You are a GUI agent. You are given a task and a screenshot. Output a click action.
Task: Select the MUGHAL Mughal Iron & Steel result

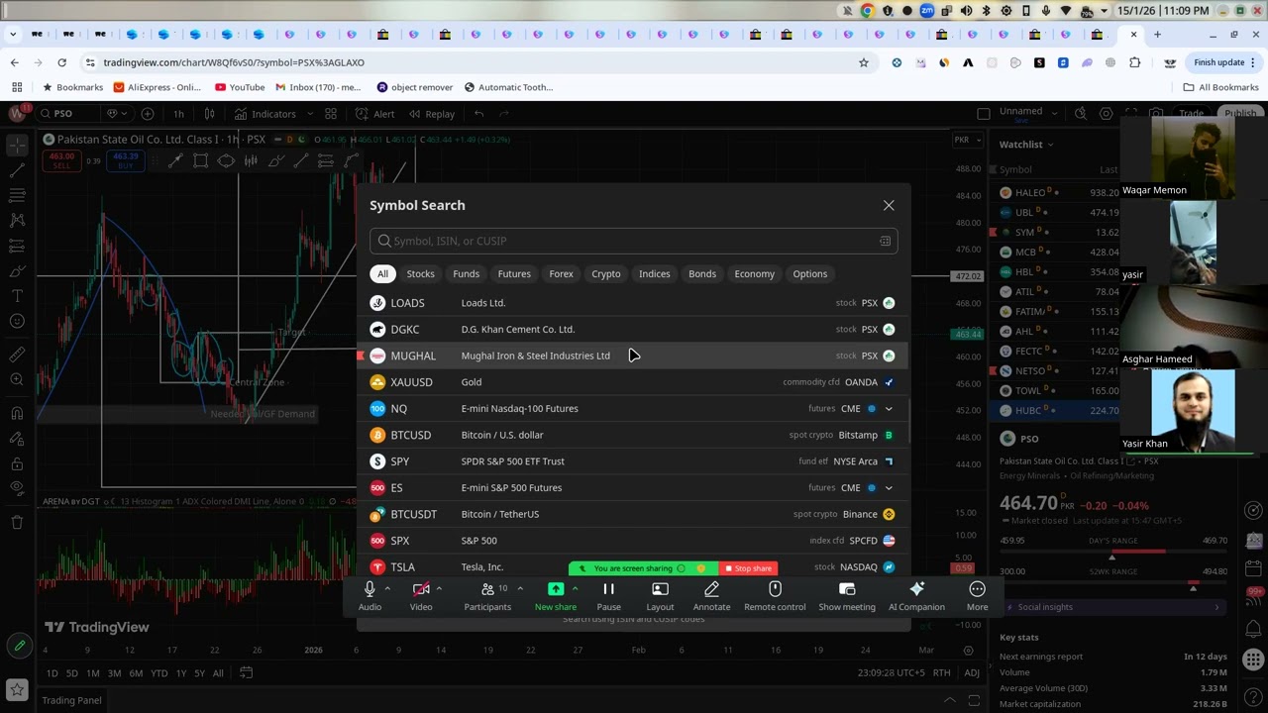click(x=634, y=356)
